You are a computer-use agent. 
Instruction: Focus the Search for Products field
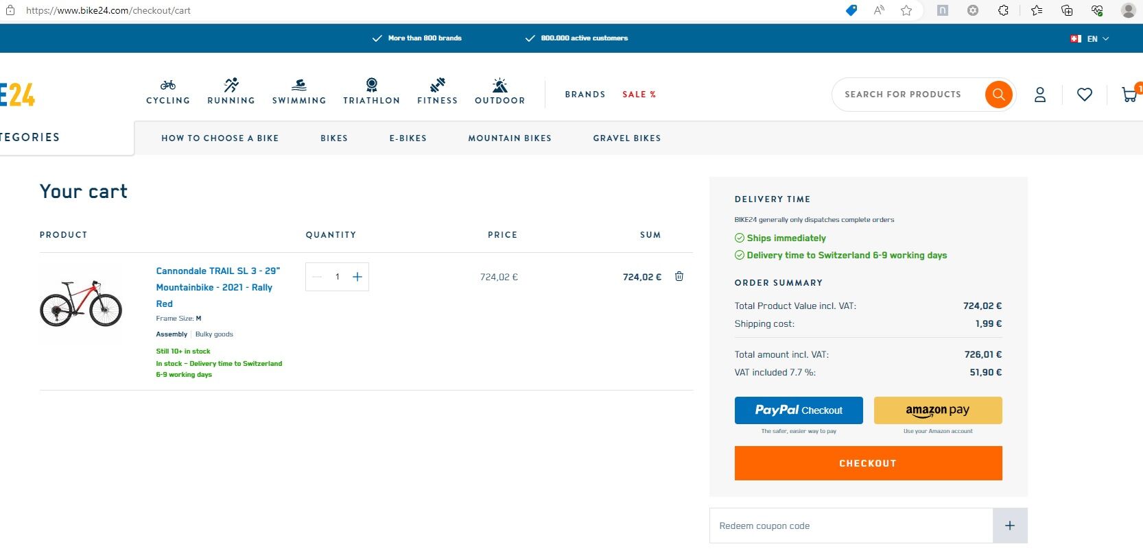click(x=907, y=95)
